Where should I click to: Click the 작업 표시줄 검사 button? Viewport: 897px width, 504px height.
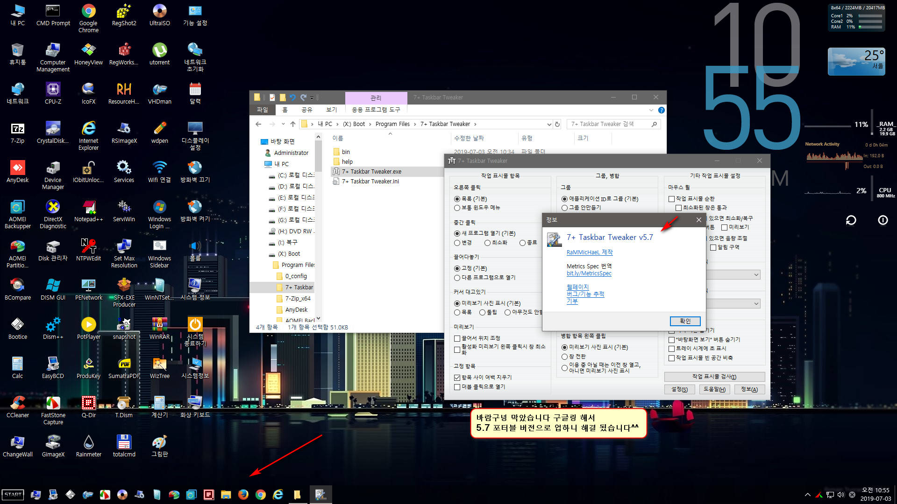714,377
